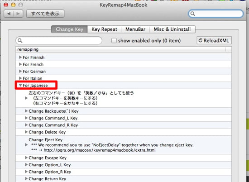This screenshot has width=249, height=182.
Task: Click the すべてを表示 button
Action: (x=45, y=14)
